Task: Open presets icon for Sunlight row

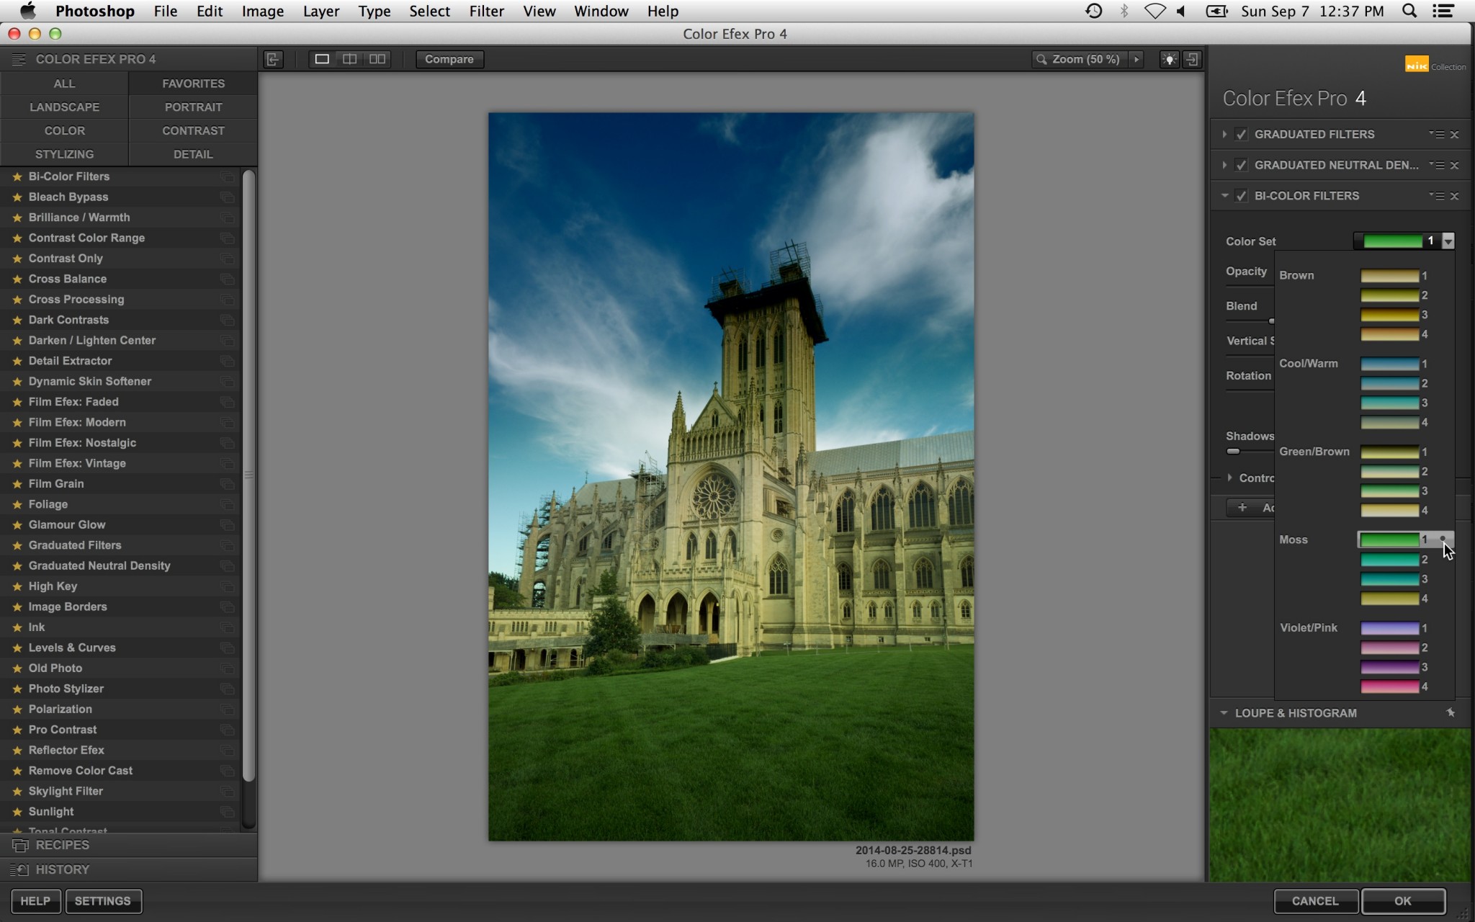Action: pyautogui.click(x=227, y=812)
